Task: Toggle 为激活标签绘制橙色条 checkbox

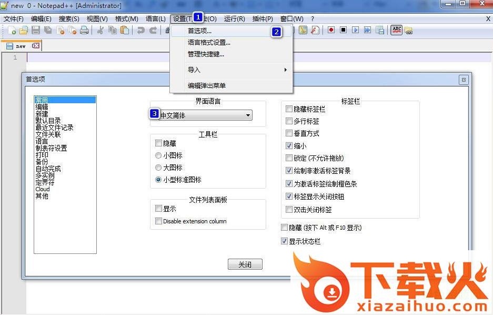Action: coord(289,183)
